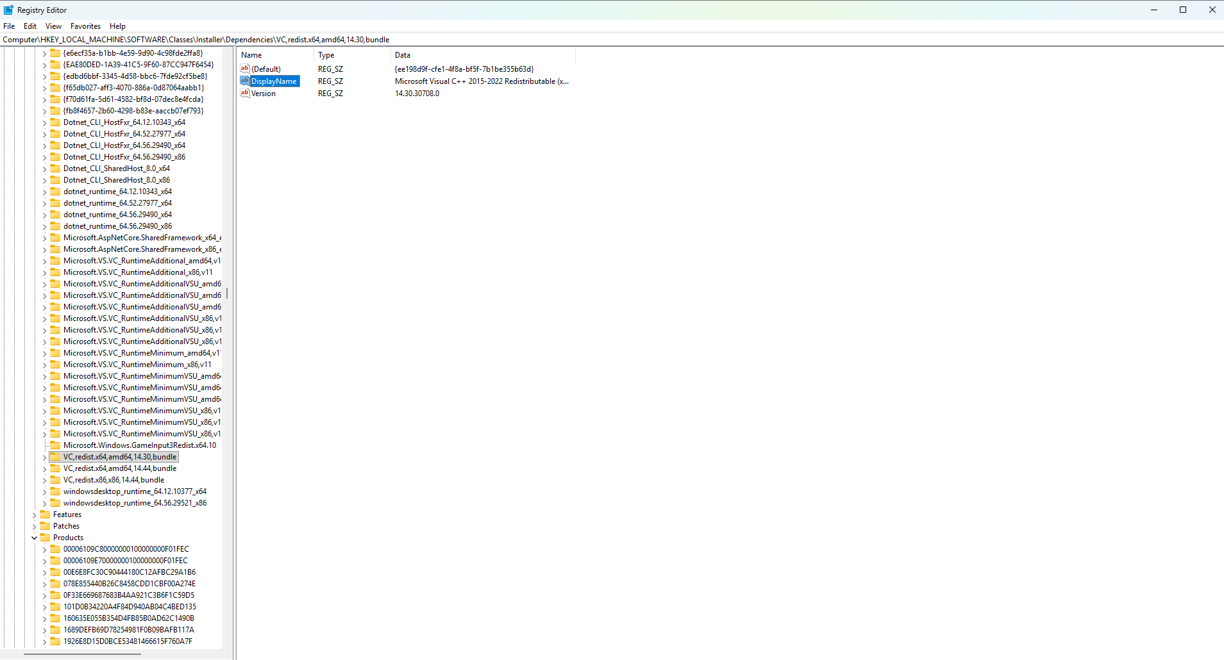Image resolution: width=1224 pixels, height=660 pixels.
Task: Click the {ee198d9f-cfe1-4f8a-bf5f-7b1be355b63d} data cell
Action: click(x=464, y=69)
